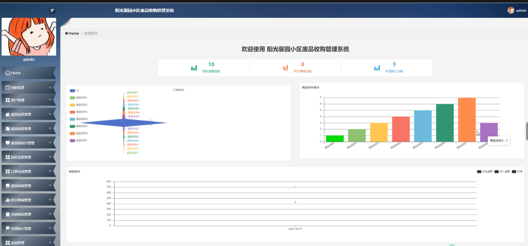Expand the 废品回收价管理 menu chevron
The width and height of the screenshot is (528, 246).
50,142
